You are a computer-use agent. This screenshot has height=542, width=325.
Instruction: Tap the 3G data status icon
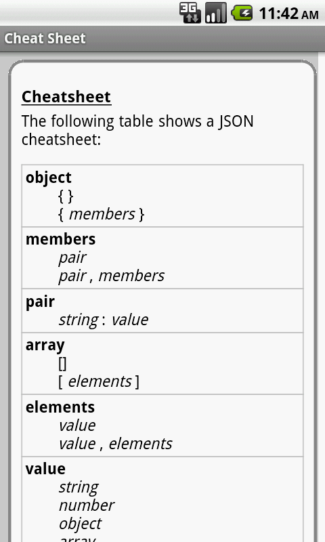(190, 13)
